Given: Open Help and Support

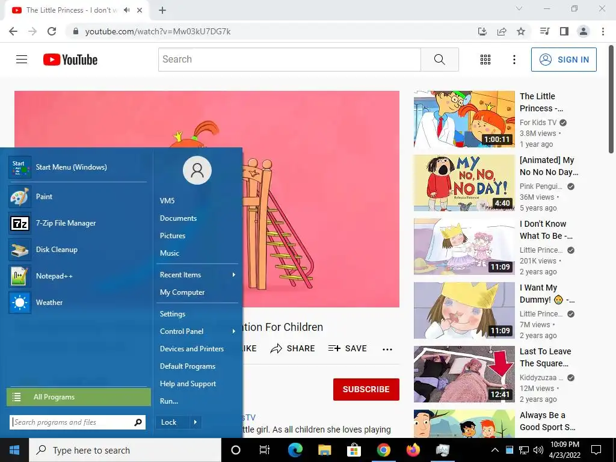Looking at the screenshot, I should [x=188, y=384].
